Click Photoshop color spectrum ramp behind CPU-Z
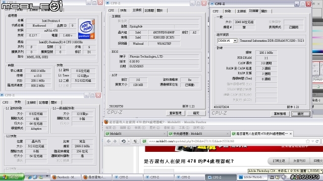Image resolution: width=323 pixels, height=181 pixels. tap(317, 51)
